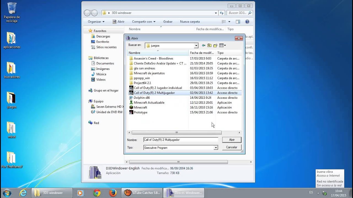The image size is (353, 198).
Task: Go up one level in Abrir dialog
Action: coord(209,45)
